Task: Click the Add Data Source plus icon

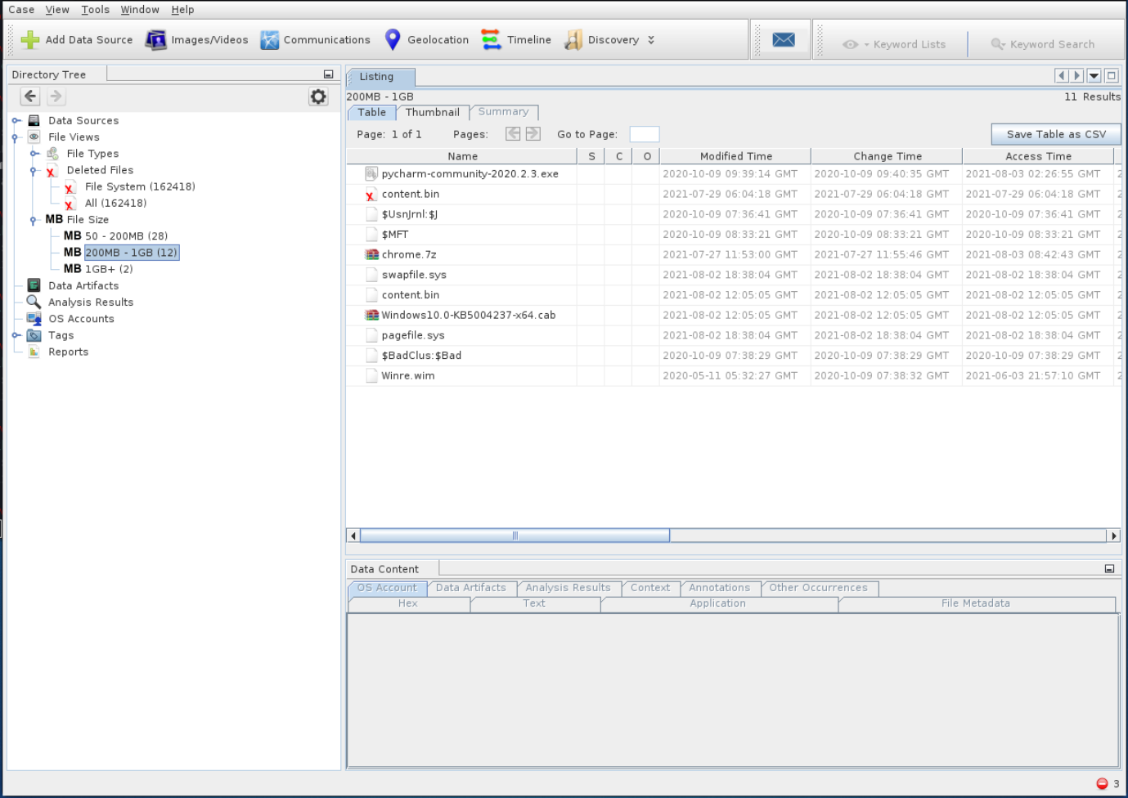Action: [30, 40]
